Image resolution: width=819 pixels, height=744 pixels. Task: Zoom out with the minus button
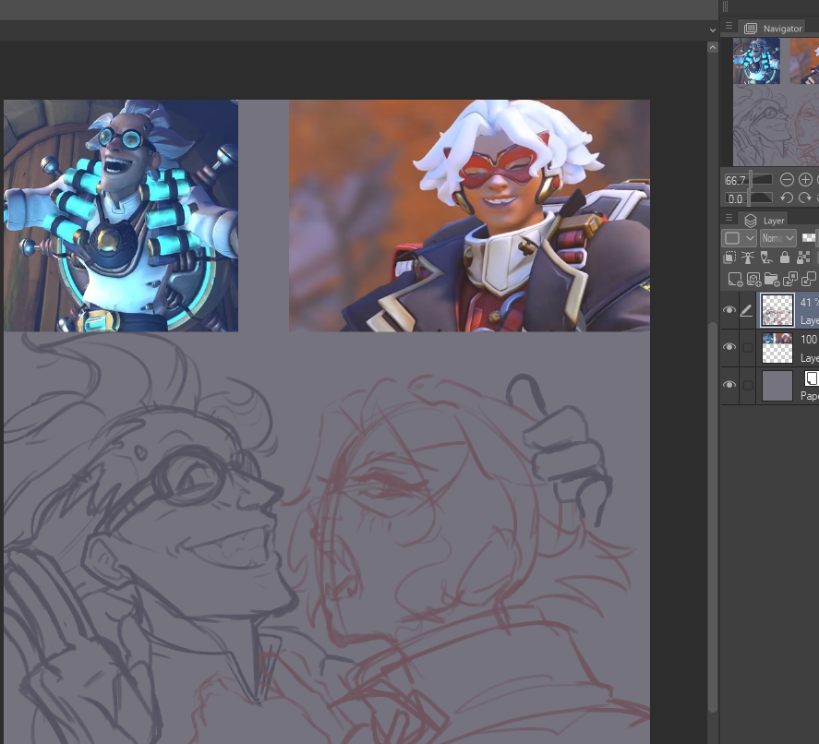[787, 180]
